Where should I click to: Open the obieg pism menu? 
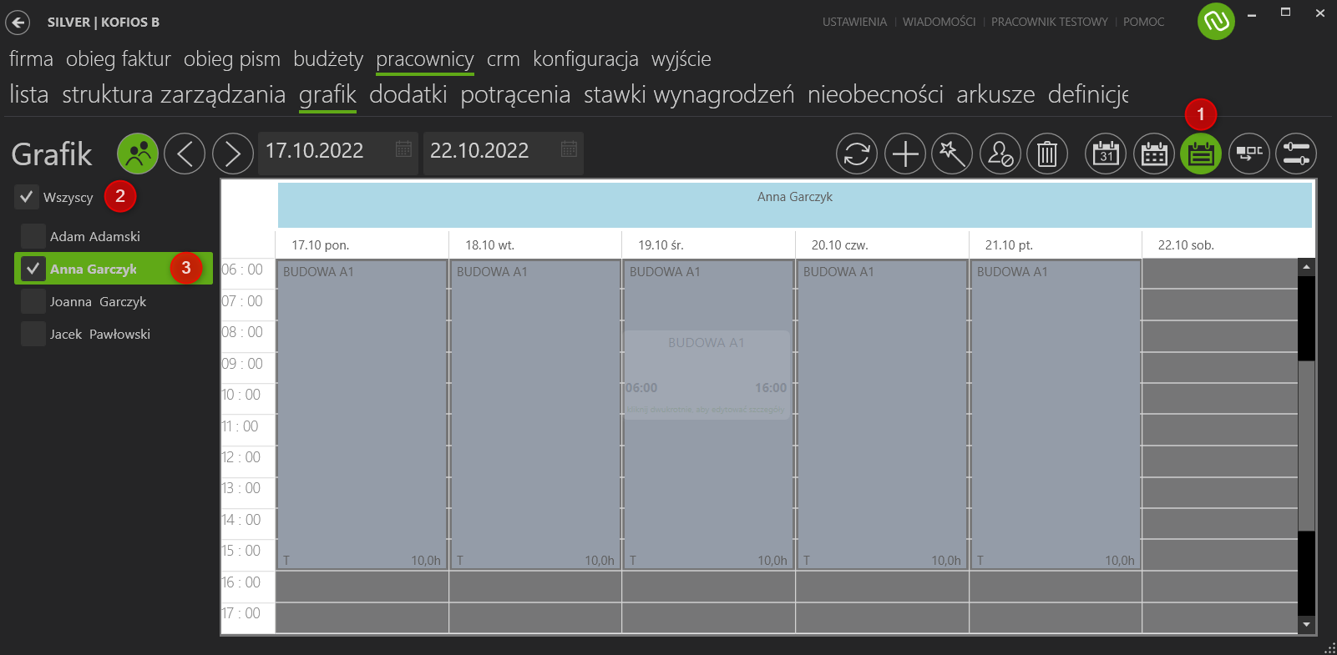tap(232, 59)
